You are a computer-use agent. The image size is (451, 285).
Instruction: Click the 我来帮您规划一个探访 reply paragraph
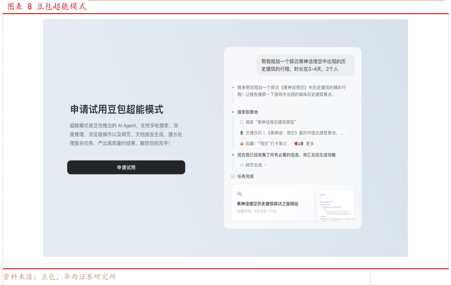[292, 91]
